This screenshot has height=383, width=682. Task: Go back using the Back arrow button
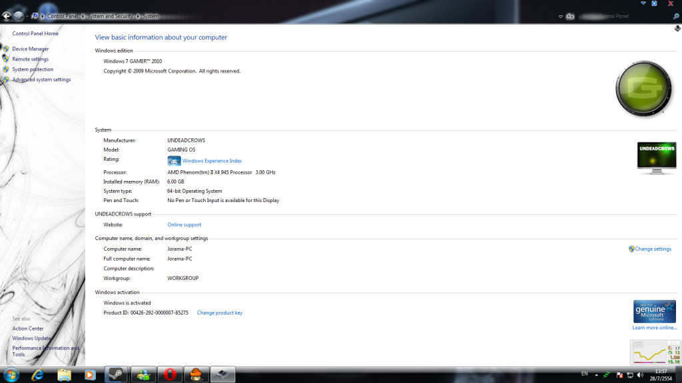7,16
